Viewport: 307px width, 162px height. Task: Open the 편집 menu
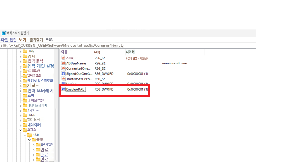(13, 40)
